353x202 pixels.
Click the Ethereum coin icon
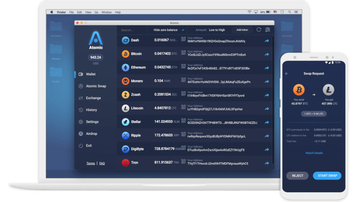pos(125,67)
